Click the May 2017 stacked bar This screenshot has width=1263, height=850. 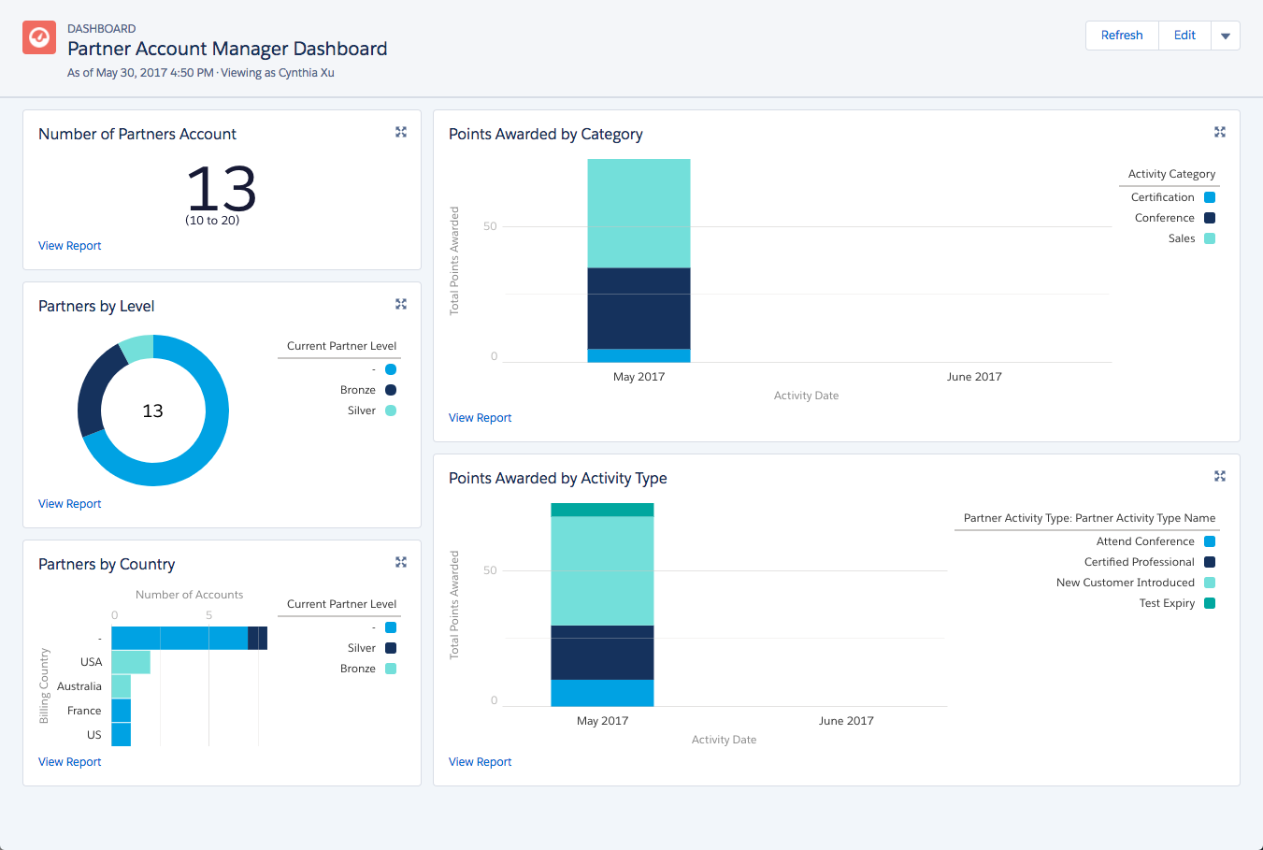pos(639,262)
